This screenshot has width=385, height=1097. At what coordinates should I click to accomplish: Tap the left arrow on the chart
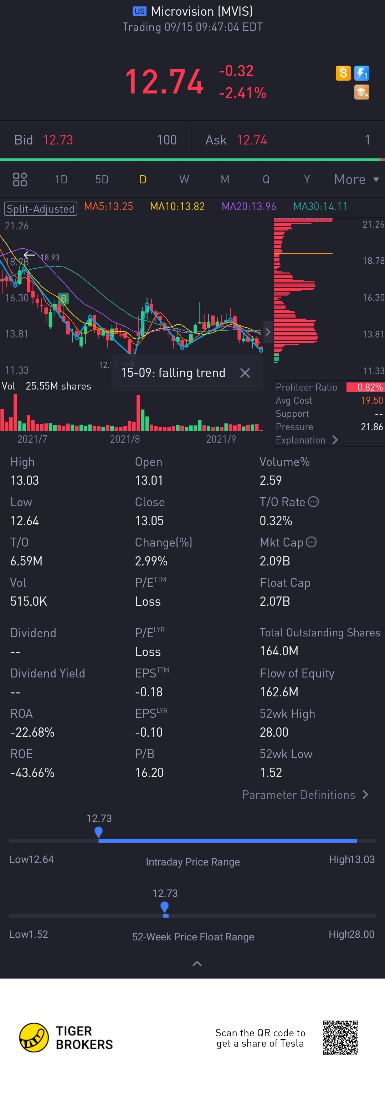[29, 255]
